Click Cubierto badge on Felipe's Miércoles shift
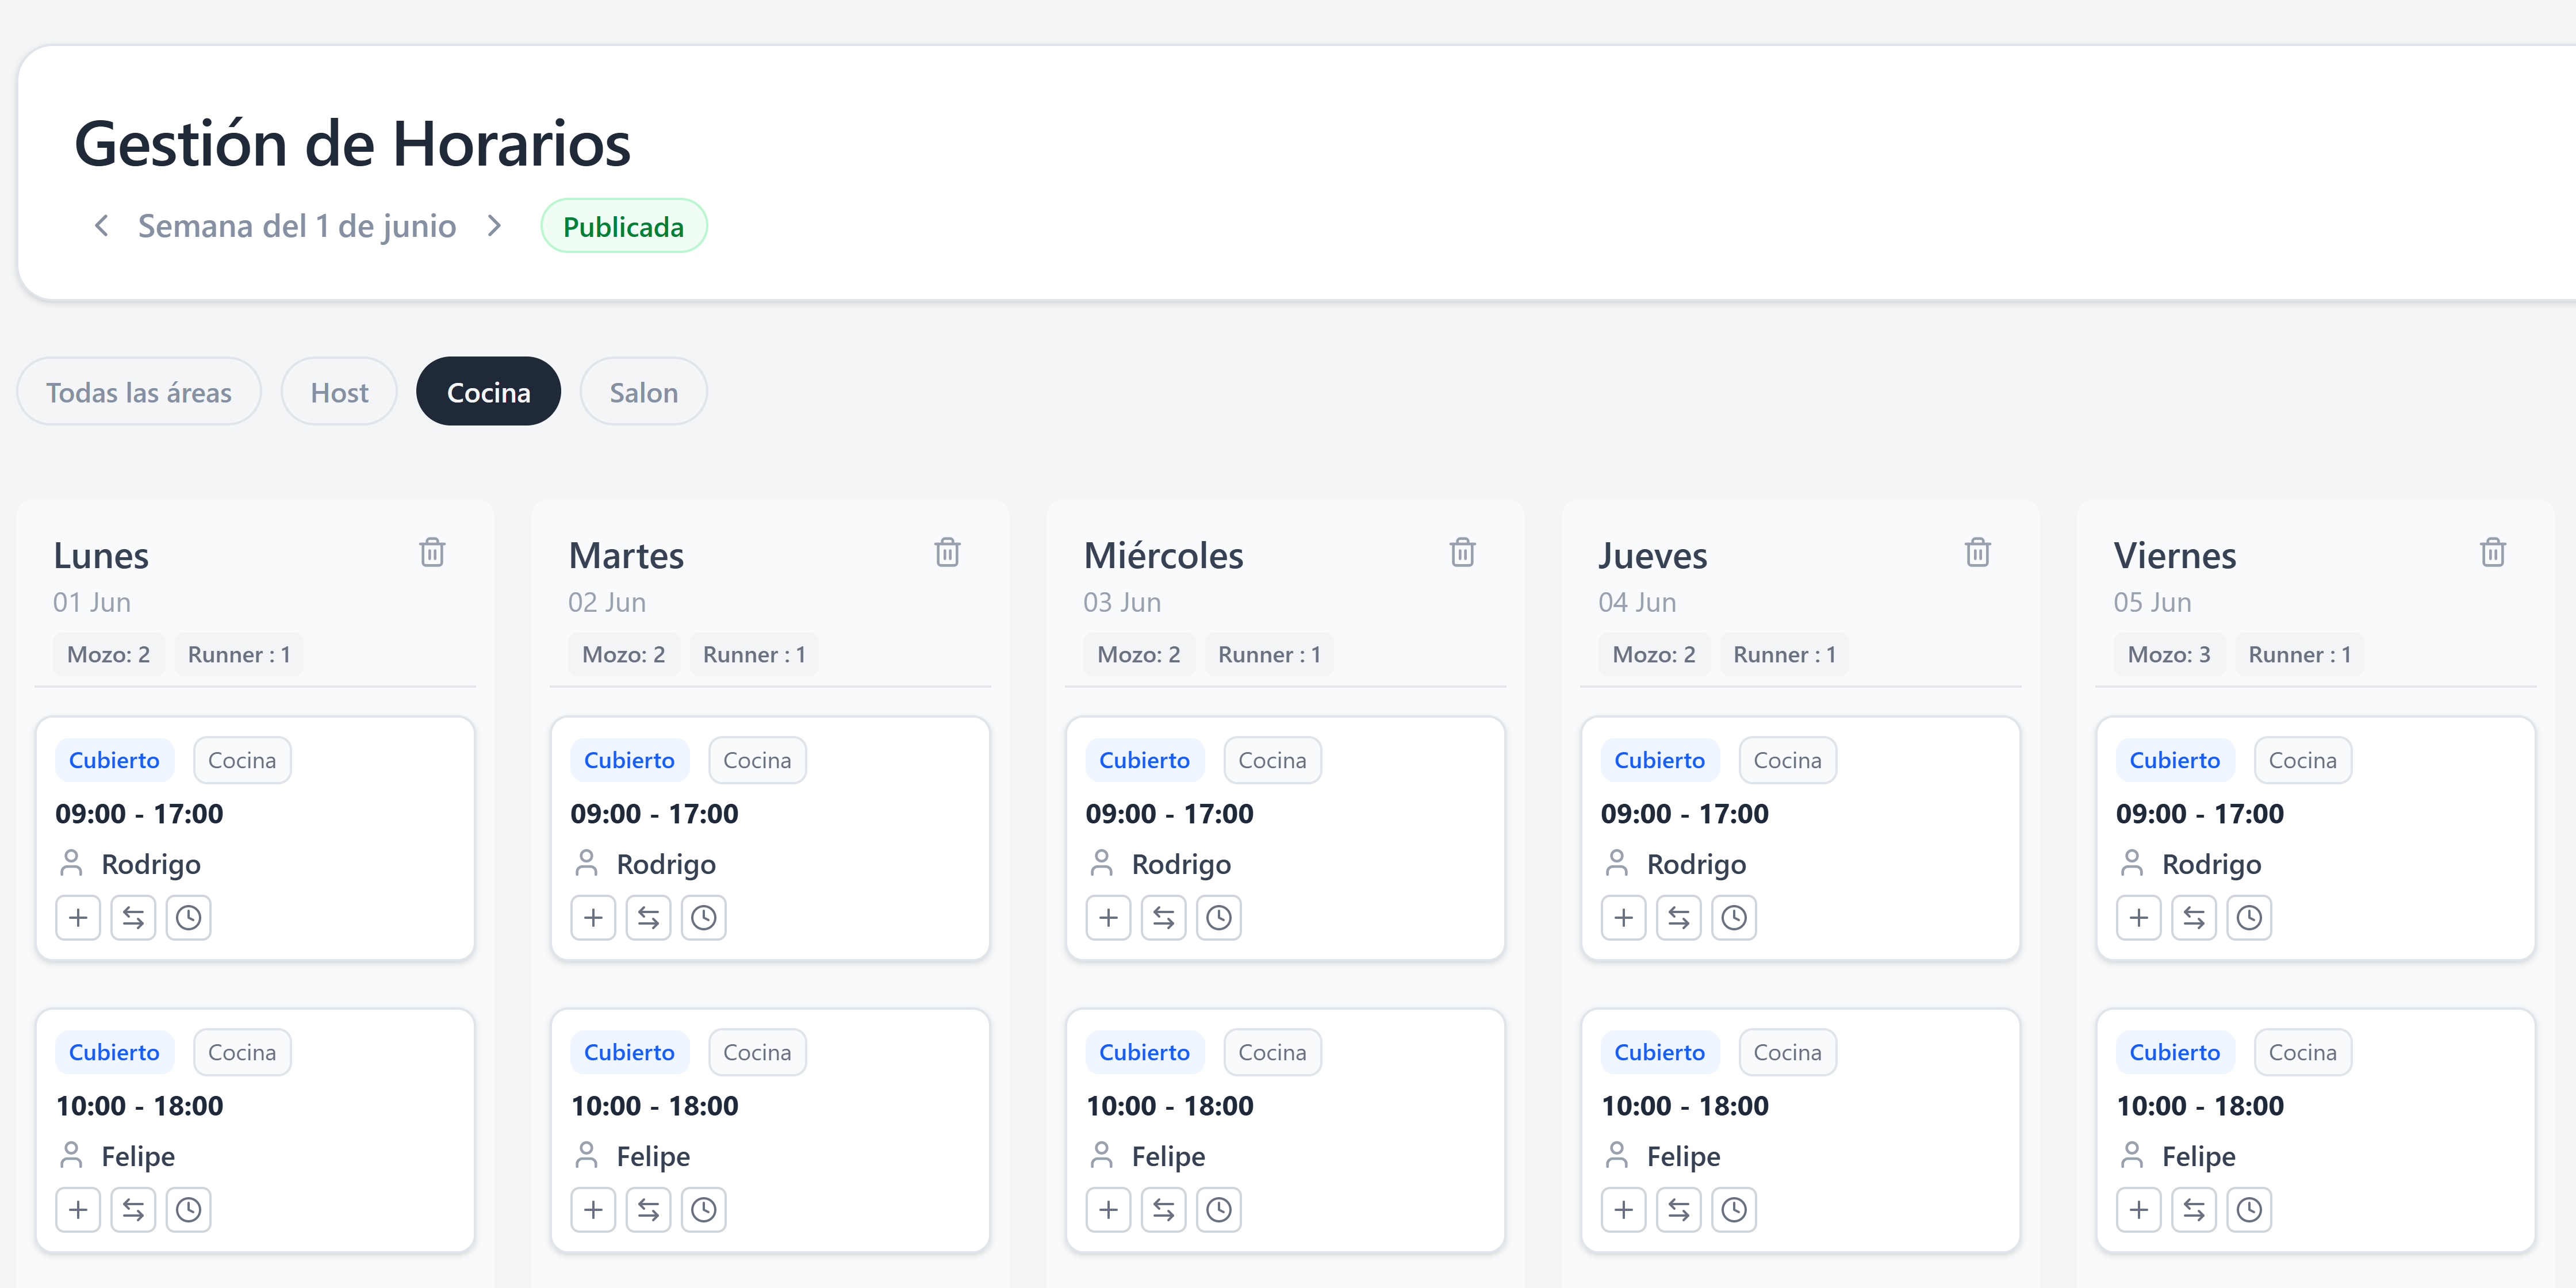This screenshot has height=1288, width=2576. (1144, 1052)
